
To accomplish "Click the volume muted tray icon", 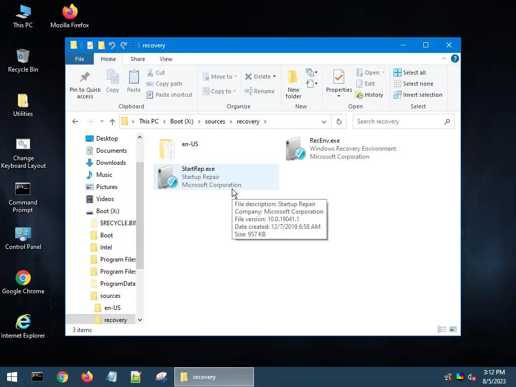I will pos(472,377).
